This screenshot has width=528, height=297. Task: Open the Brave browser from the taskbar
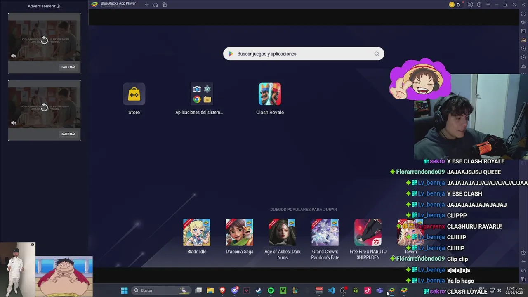click(x=222, y=290)
